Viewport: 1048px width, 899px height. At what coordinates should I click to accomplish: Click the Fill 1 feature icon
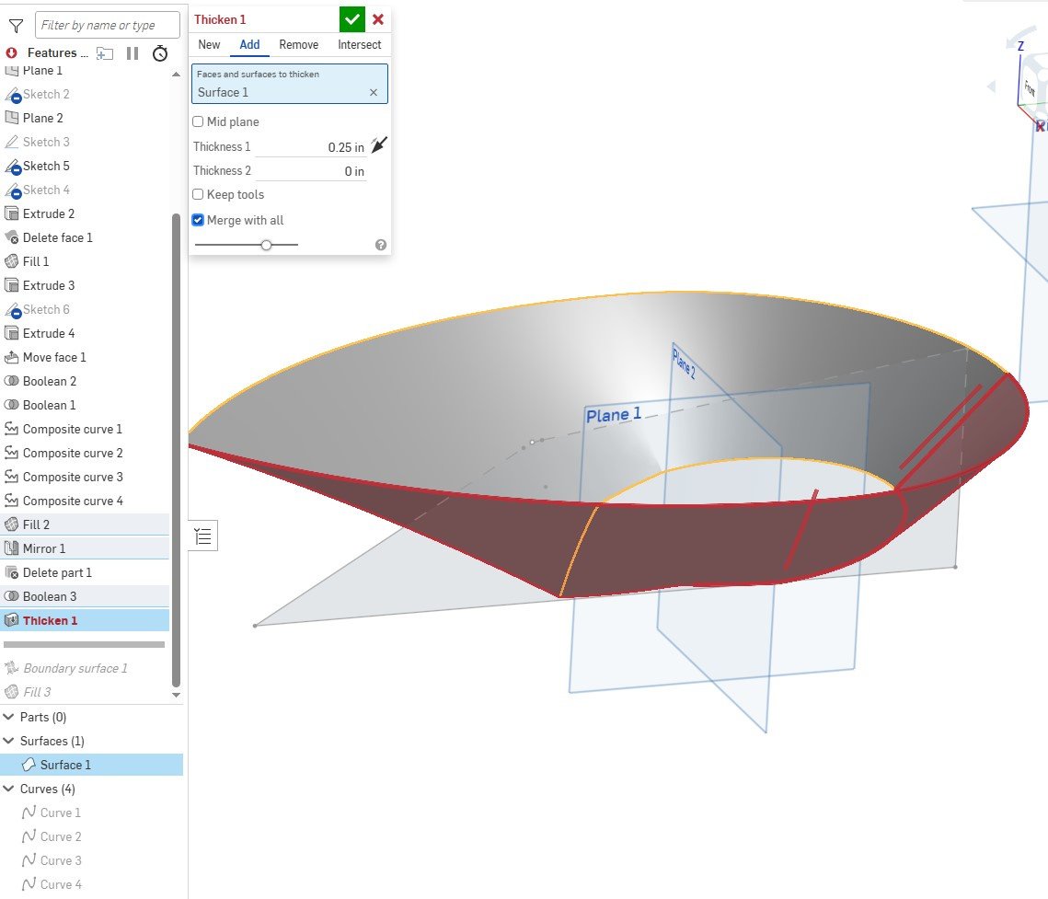coord(11,262)
